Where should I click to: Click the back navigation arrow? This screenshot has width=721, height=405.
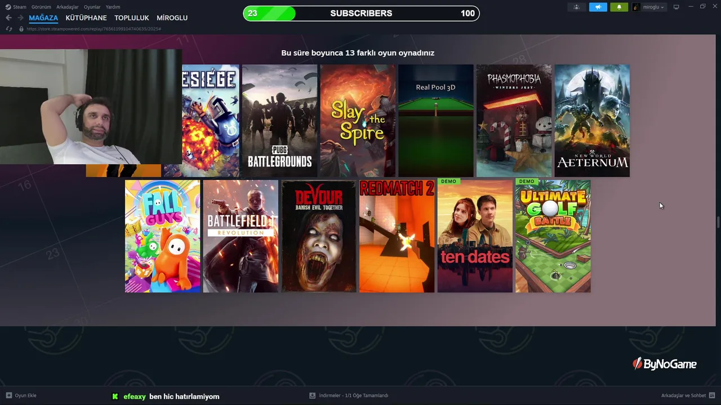click(x=8, y=18)
